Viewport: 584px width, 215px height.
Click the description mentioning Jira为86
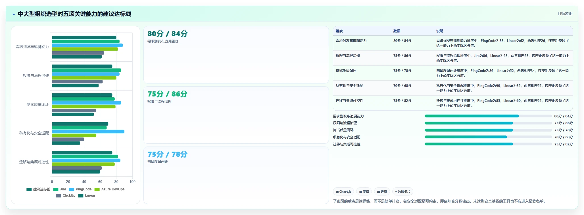[x=503, y=58]
